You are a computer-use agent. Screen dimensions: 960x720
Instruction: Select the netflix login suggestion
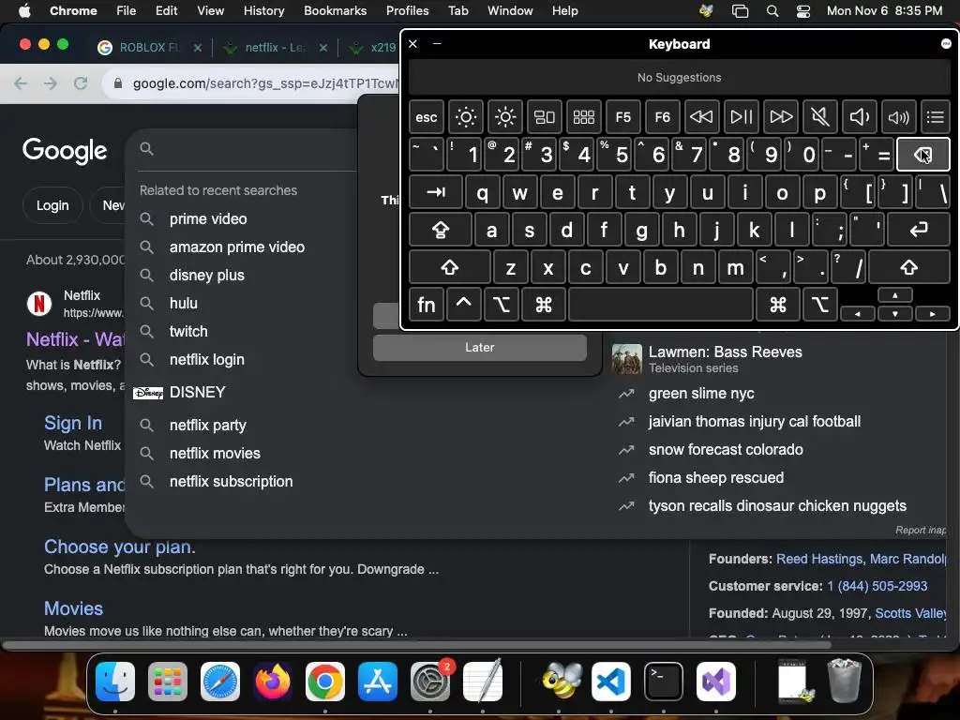pos(207,359)
